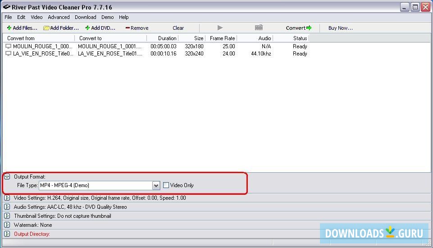Click the LA_VIE_EN_ROSE_Title01 Convert to cell
The image size is (433, 248).
[110, 53]
